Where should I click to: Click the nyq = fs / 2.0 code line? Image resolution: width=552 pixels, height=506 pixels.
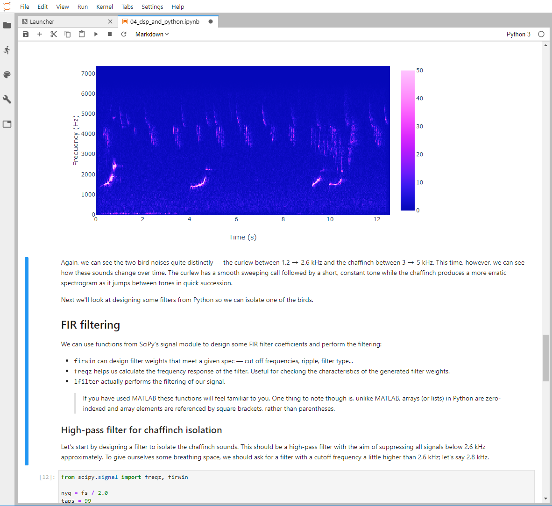click(85, 493)
